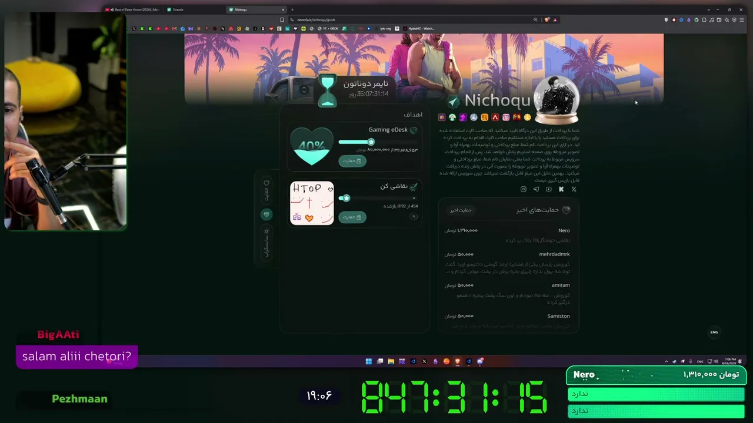Click the حمایت اخیر pill button
This screenshot has height=423, width=753.
pyautogui.click(x=461, y=210)
